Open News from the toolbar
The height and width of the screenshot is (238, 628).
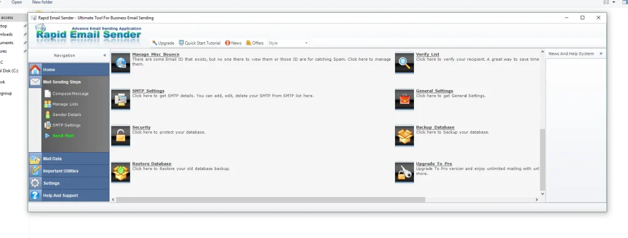pos(233,43)
